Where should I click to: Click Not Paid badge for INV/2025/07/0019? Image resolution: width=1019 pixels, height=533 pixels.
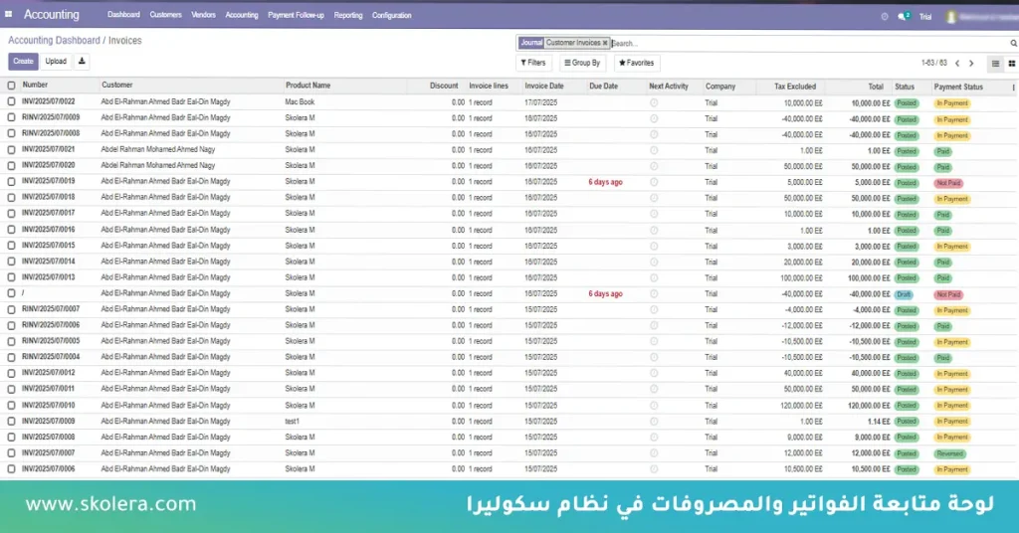[948, 183]
